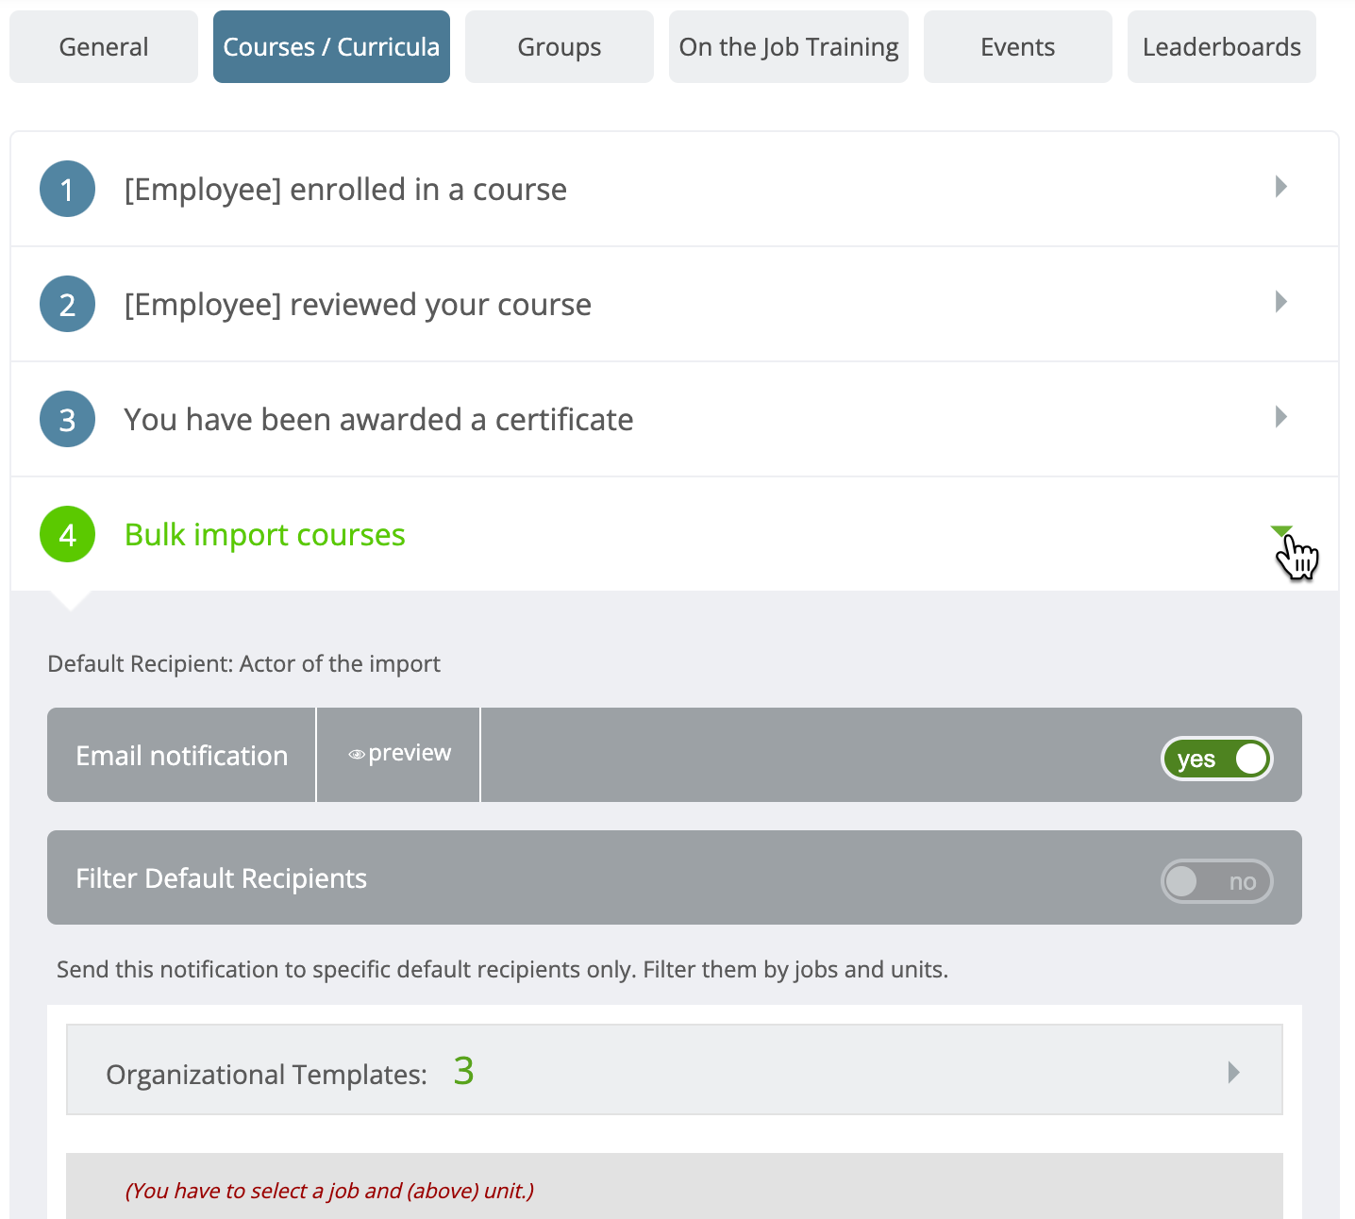Click the green templates count 3
Screen dimensions: 1355x1219
(463, 1071)
